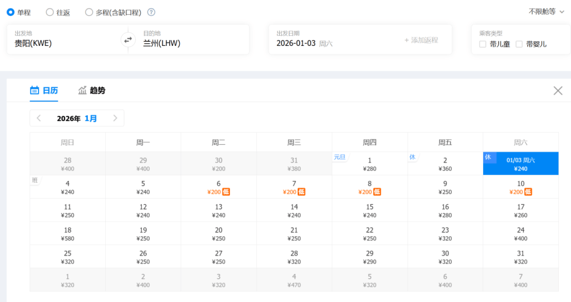Tick the 带婴儿 infant checkbox
The width and height of the screenshot is (571, 302).
519,44
